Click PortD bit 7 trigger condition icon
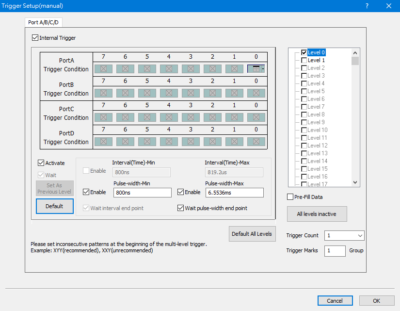The height and width of the screenshot is (311, 400). pyautogui.click(x=103, y=142)
